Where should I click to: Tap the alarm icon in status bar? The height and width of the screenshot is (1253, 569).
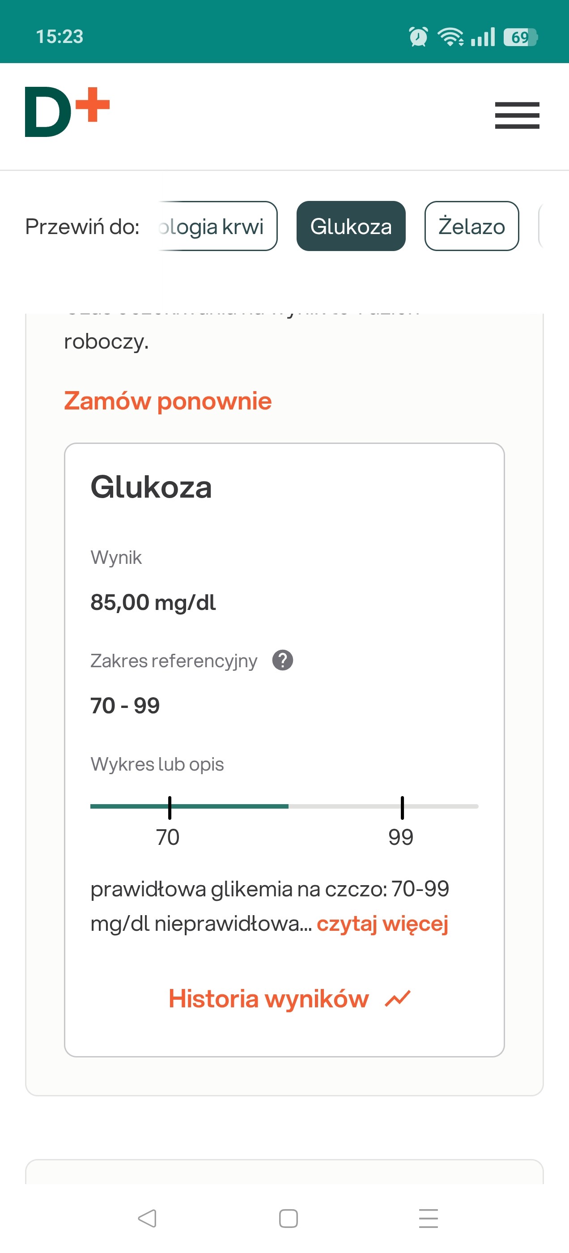(x=418, y=37)
